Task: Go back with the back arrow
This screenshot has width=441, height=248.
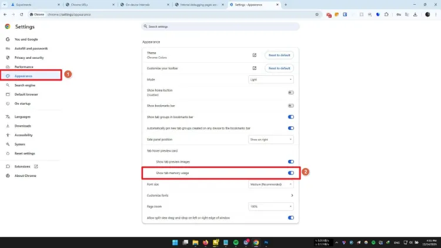Action: coord(5,15)
